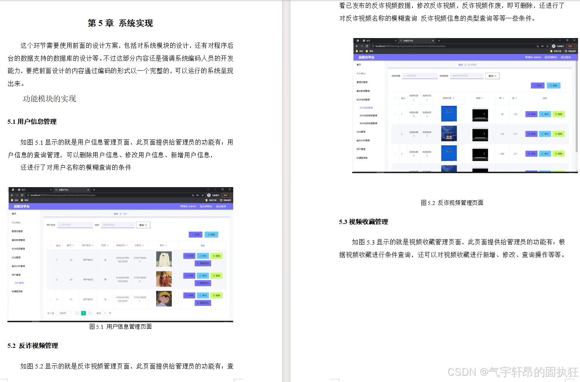Click bookmark star icon in Figure 5.1 browser

coord(203,195)
